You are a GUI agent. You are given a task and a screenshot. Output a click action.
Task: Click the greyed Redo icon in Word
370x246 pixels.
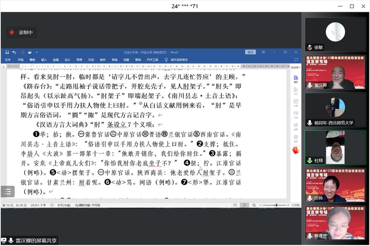23,52
